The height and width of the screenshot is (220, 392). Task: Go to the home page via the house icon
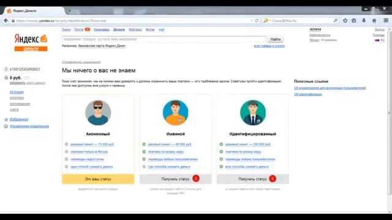click(374, 21)
